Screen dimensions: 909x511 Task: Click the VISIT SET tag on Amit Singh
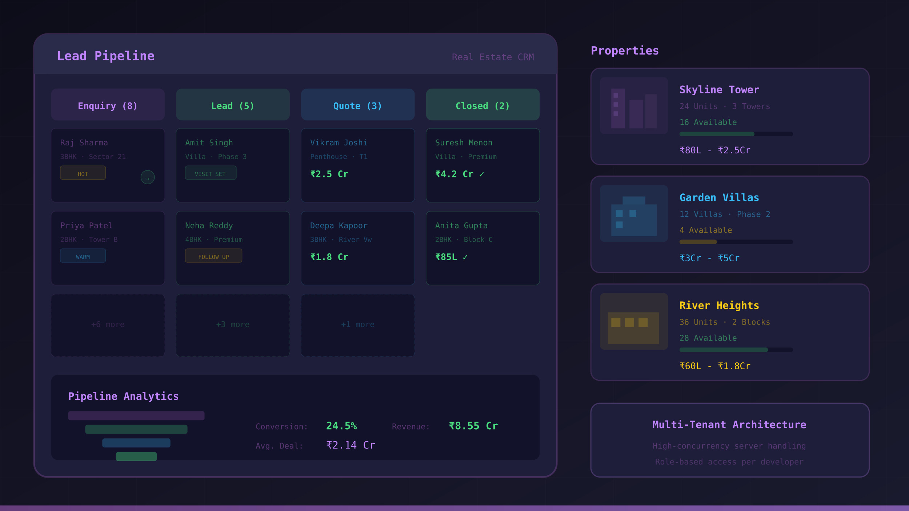[x=211, y=173]
